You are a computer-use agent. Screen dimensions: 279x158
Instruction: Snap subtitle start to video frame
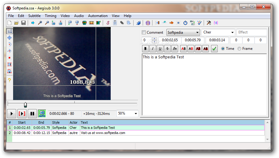70,23
